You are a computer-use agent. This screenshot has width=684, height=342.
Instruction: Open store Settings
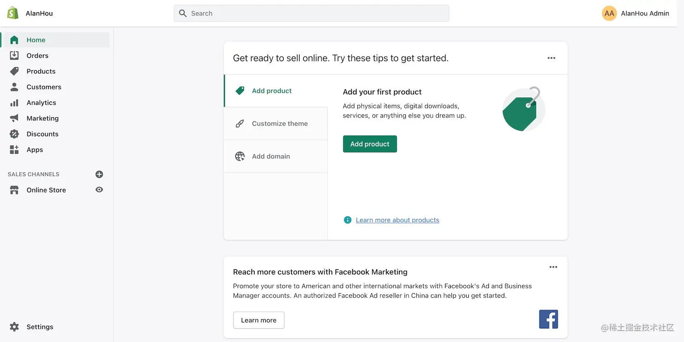(x=40, y=326)
